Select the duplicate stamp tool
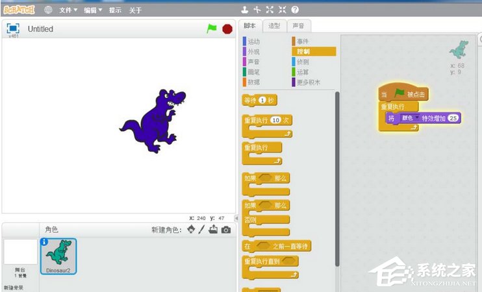 (244, 10)
